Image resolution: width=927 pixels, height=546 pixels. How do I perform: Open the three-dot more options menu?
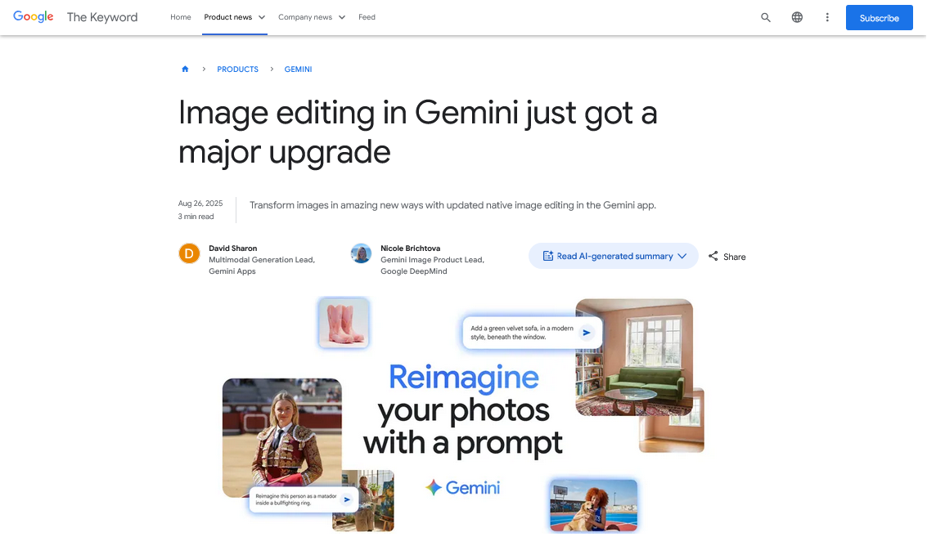click(x=827, y=18)
